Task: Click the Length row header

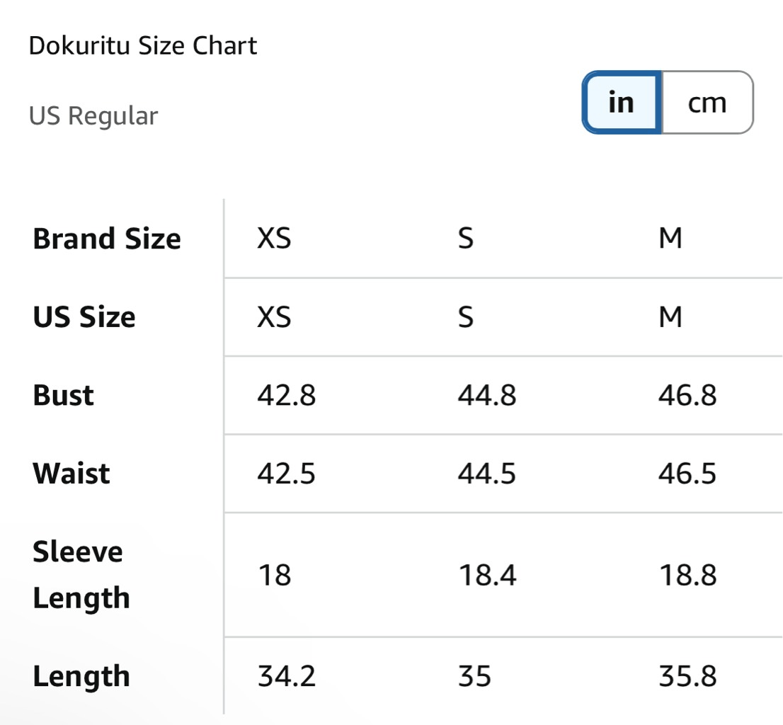Action: pyautogui.click(x=81, y=676)
